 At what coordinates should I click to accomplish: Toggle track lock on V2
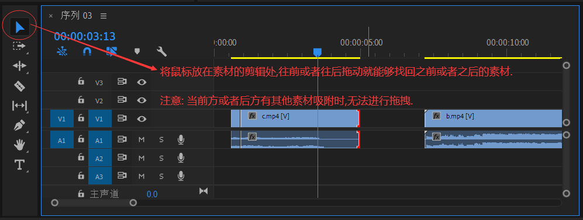(x=81, y=100)
